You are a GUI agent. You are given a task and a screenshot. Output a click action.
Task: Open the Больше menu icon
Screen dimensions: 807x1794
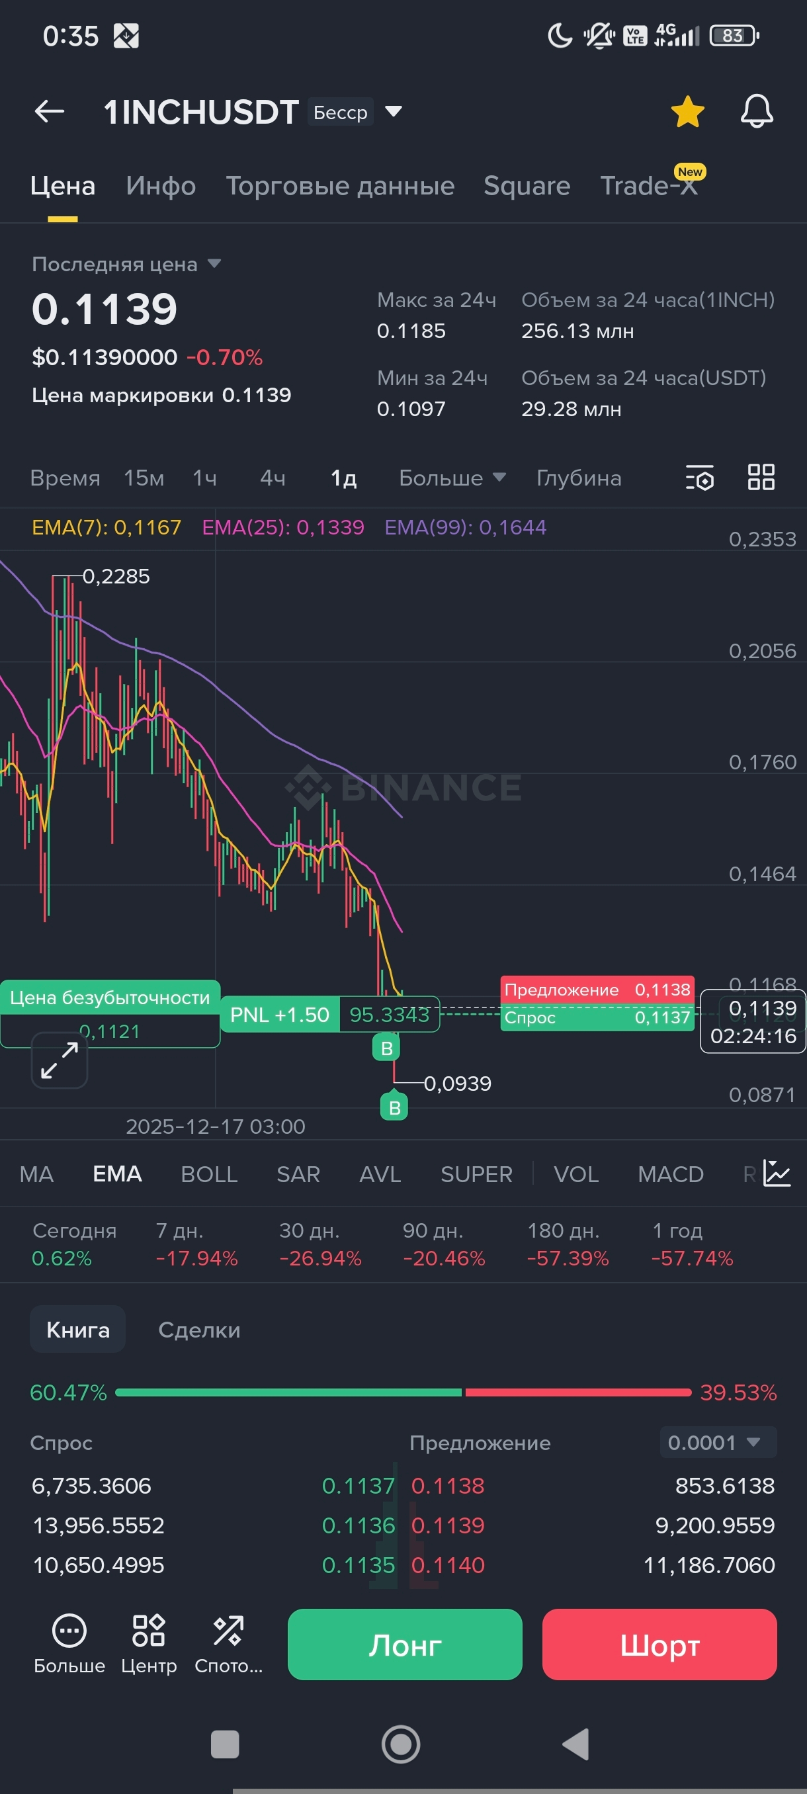[x=69, y=1644]
